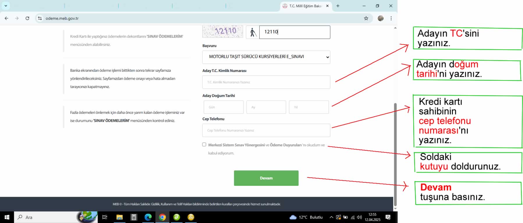Expand the Başvuru exam type dropdown
The width and height of the screenshot is (523, 223).
pyautogui.click(x=266, y=57)
